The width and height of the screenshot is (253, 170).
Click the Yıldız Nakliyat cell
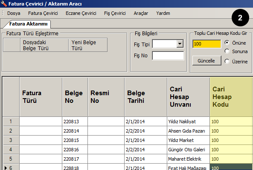coord(188,122)
